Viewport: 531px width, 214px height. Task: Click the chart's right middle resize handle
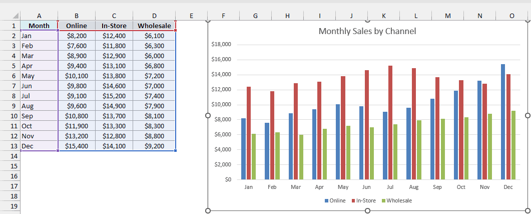point(527,115)
